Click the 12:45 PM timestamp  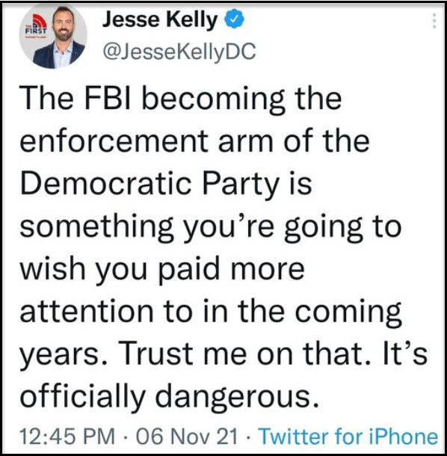tap(67, 437)
